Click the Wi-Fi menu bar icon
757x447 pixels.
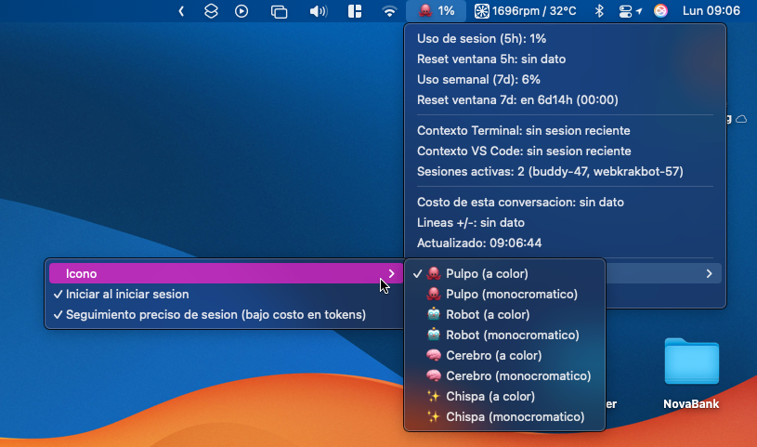tap(389, 10)
